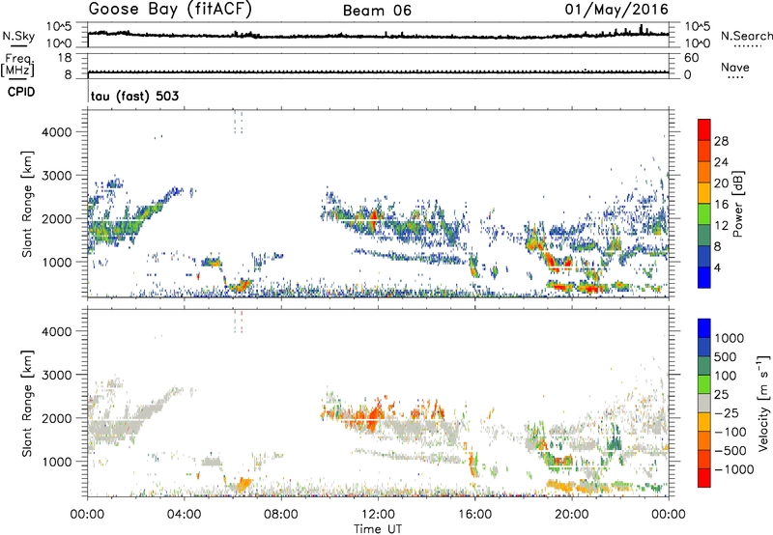This screenshot has height=535, width=773.
Task: Click the '60' Nave axis label
Action: [691, 58]
